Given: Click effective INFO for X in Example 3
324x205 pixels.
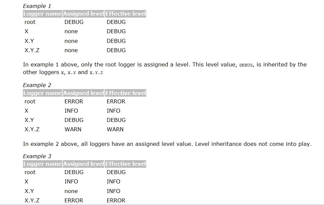Looking at the screenshot, I should click(113, 182).
